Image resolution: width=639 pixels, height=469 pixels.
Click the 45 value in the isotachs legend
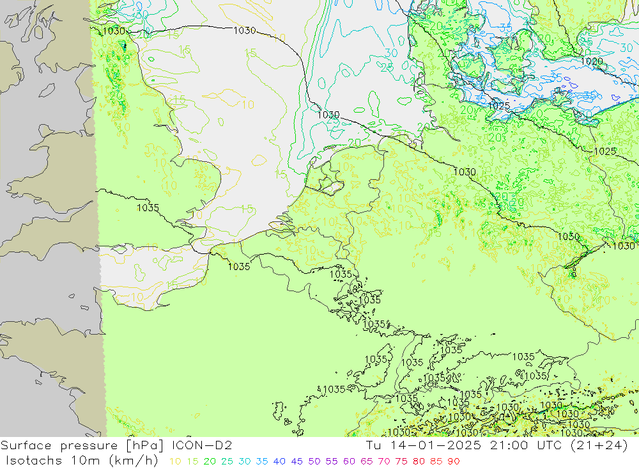[296, 461]
